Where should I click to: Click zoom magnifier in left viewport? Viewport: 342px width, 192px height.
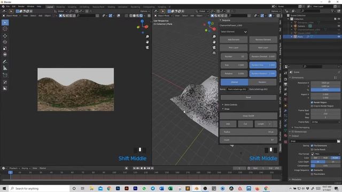point(147,37)
